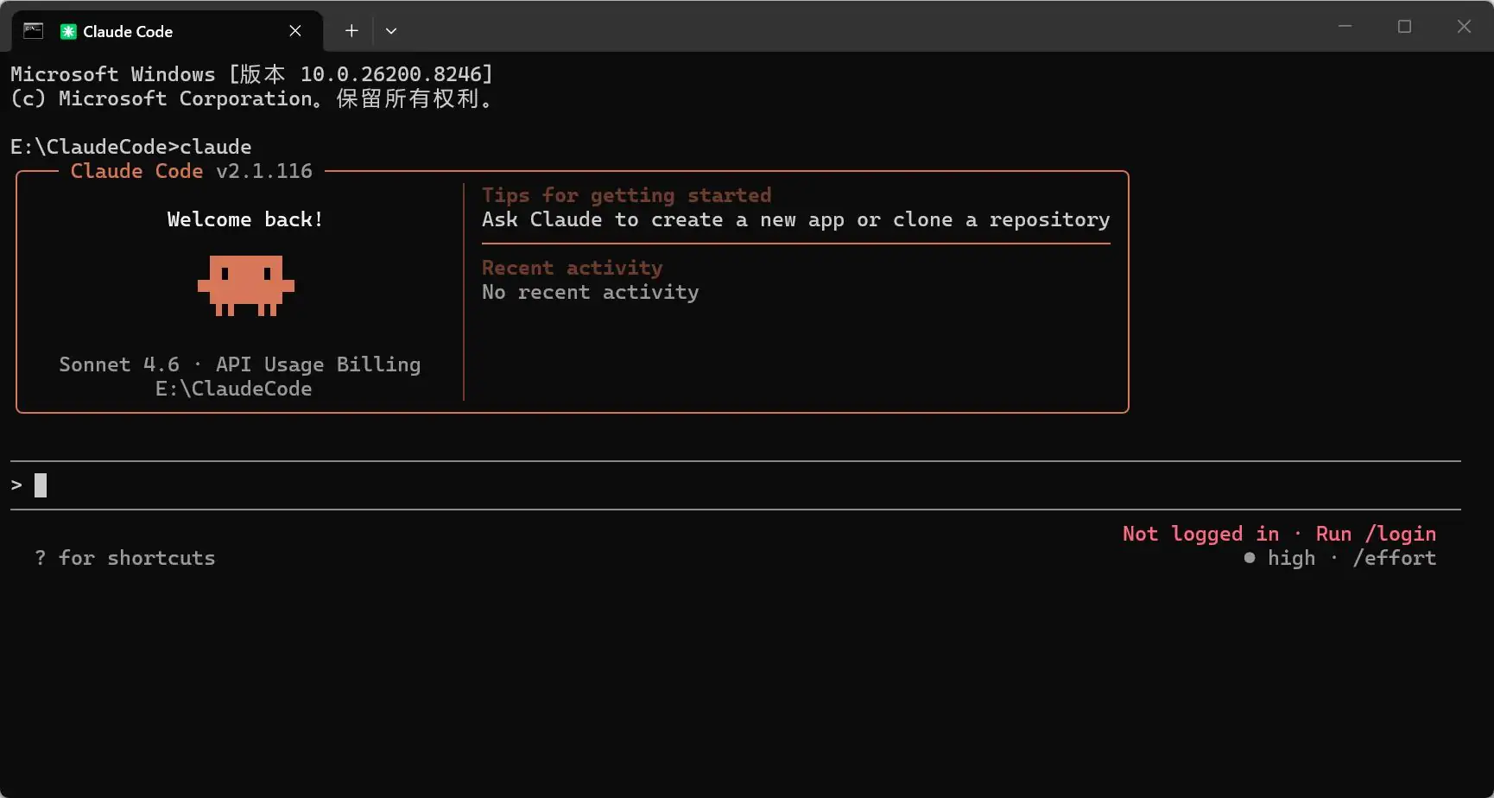Click the terminal profile icon in tab

(33, 31)
